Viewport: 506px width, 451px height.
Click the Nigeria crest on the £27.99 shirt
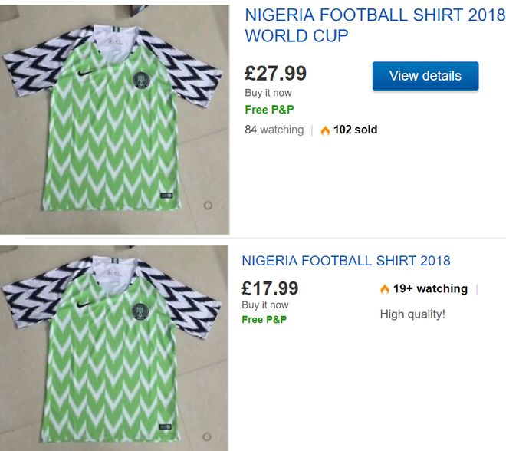tap(142, 80)
